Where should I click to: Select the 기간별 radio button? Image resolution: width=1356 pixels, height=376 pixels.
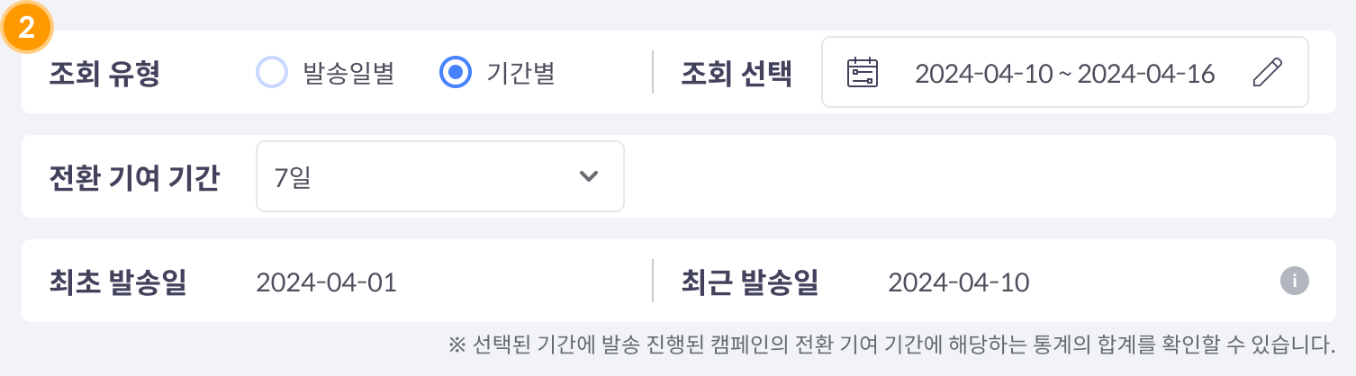(456, 73)
